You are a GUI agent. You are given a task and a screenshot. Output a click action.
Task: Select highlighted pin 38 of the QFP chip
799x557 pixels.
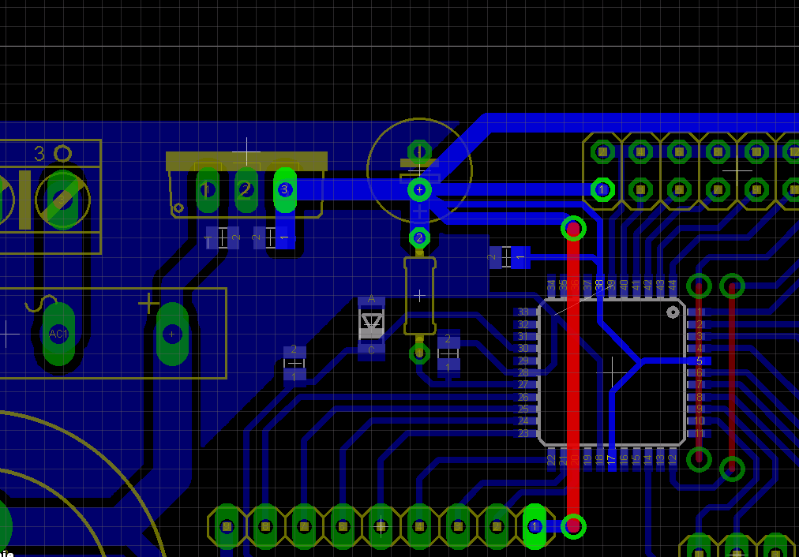(599, 288)
